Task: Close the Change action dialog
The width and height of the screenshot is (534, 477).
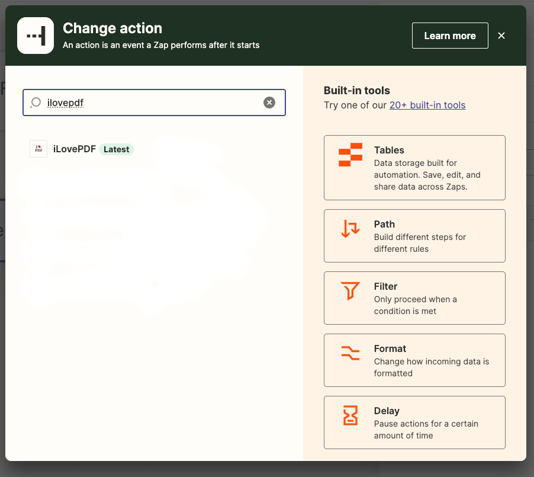Action: point(501,36)
